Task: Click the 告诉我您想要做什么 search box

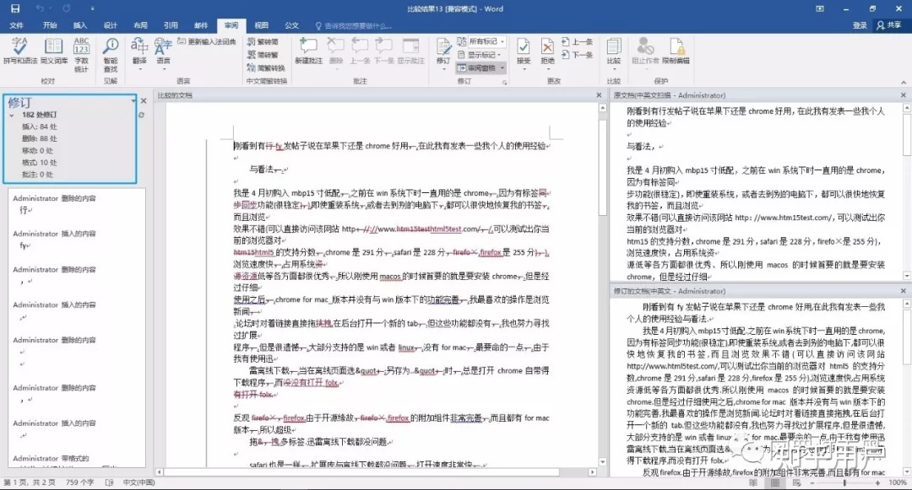Action: click(354, 25)
